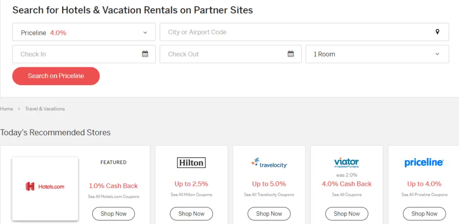Viewport: 459px width, 224px height.
Task: Open the Priceline 4.0% partner site dropdown
Action: point(84,32)
